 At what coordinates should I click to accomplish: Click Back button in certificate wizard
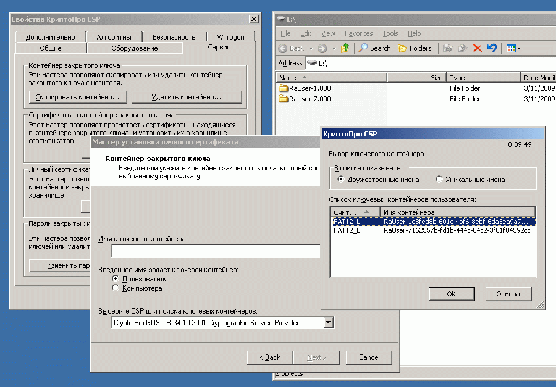[270, 357]
